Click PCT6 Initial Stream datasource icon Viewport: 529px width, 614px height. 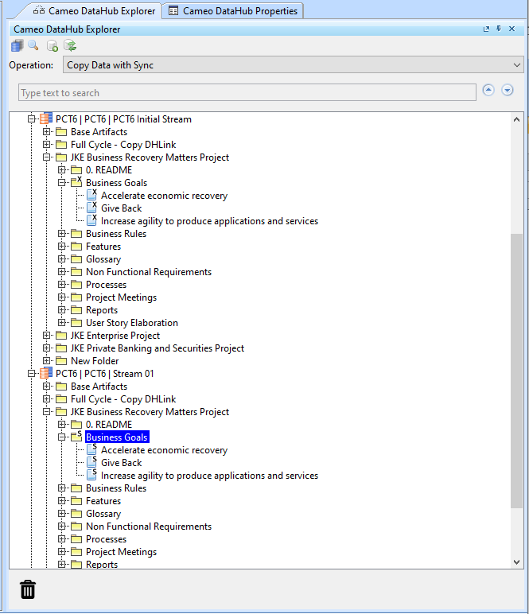46,119
